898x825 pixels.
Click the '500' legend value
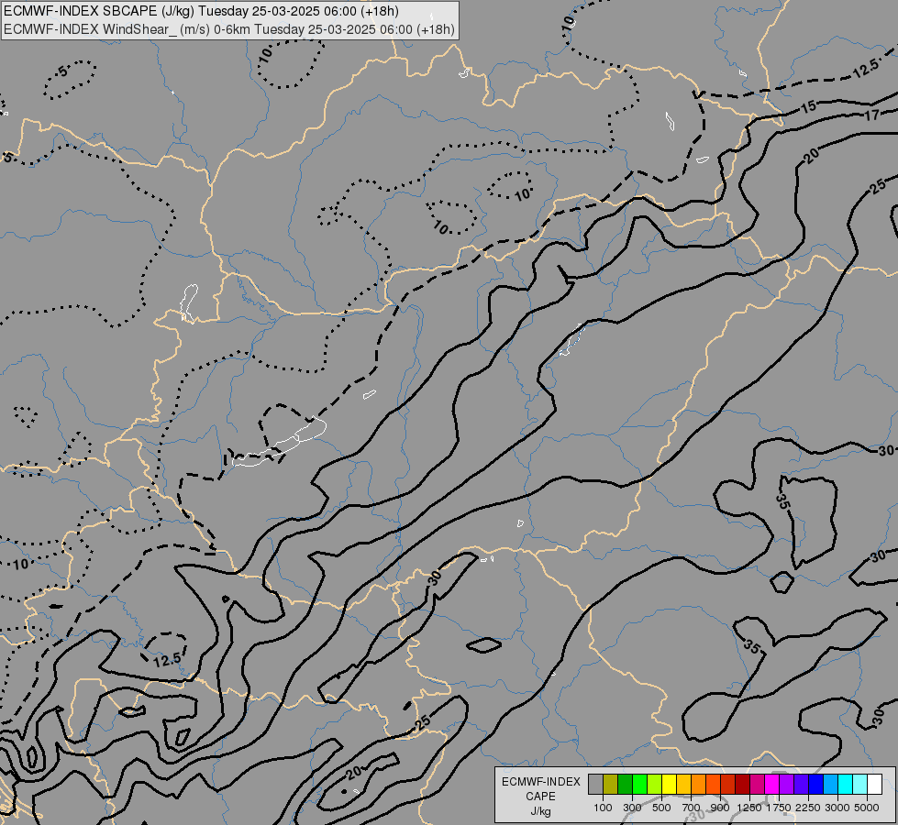(661, 808)
